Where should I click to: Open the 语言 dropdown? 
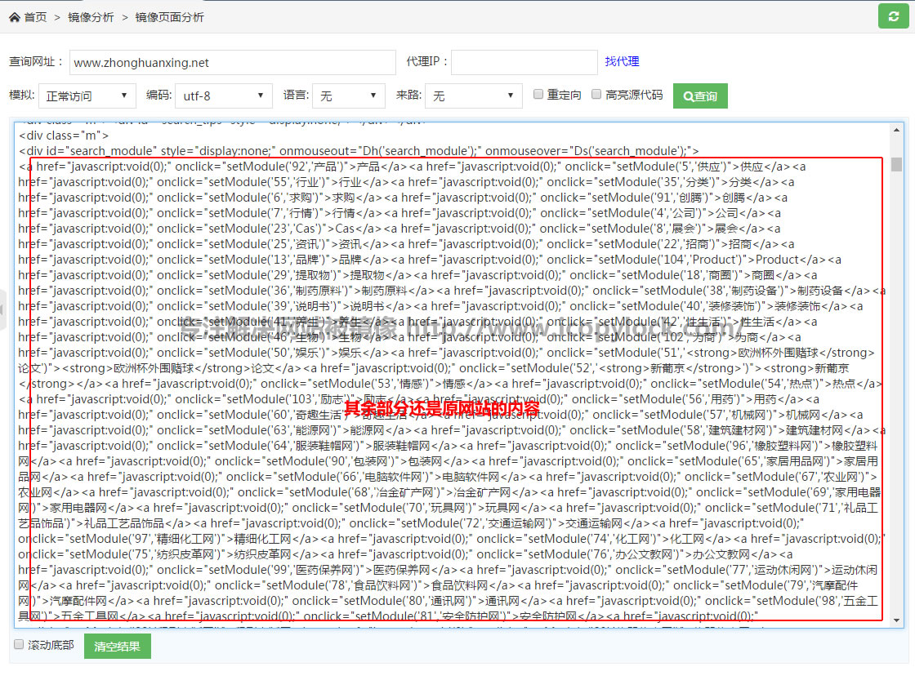pyautogui.click(x=348, y=96)
